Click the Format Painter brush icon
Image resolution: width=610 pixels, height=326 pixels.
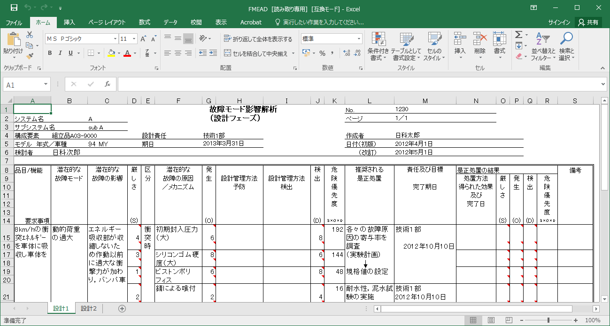(x=30, y=56)
